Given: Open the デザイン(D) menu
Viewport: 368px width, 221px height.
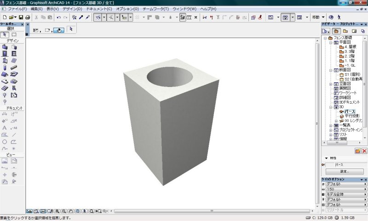Looking at the screenshot, I should coord(73,9).
